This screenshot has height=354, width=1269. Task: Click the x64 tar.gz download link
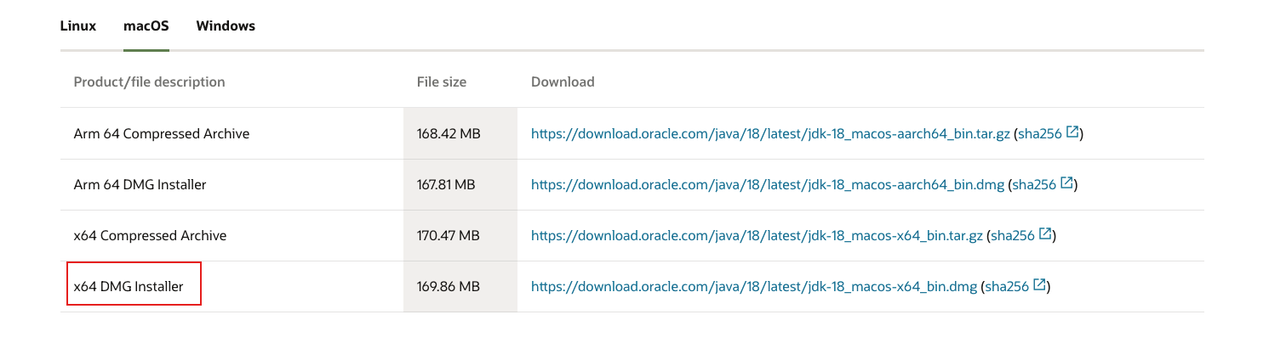(757, 235)
